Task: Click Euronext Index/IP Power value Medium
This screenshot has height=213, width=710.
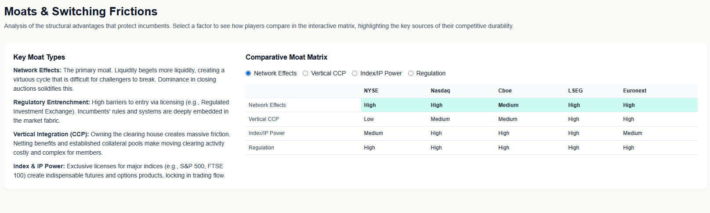Action: click(x=633, y=133)
